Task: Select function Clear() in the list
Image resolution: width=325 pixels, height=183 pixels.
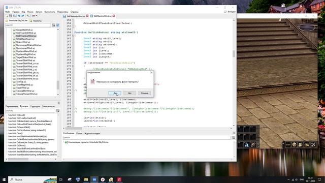Action: (x=15, y=133)
